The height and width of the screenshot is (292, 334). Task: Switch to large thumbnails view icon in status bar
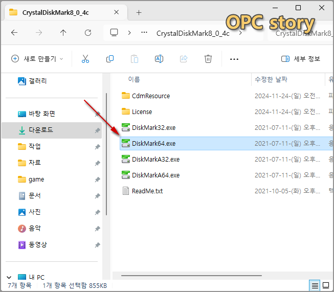click(326, 285)
